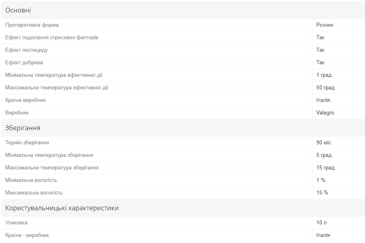365x243 pixels.
Task: Select the "50 град." value
Action: pyautogui.click(x=326, y=88)
